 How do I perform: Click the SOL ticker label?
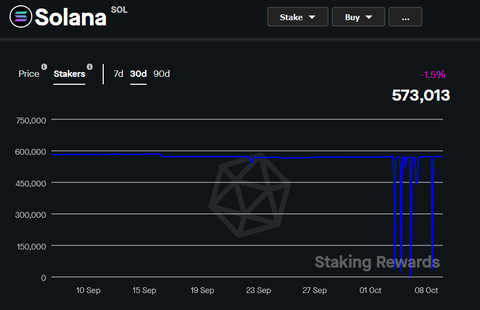(x=119, y=10)
